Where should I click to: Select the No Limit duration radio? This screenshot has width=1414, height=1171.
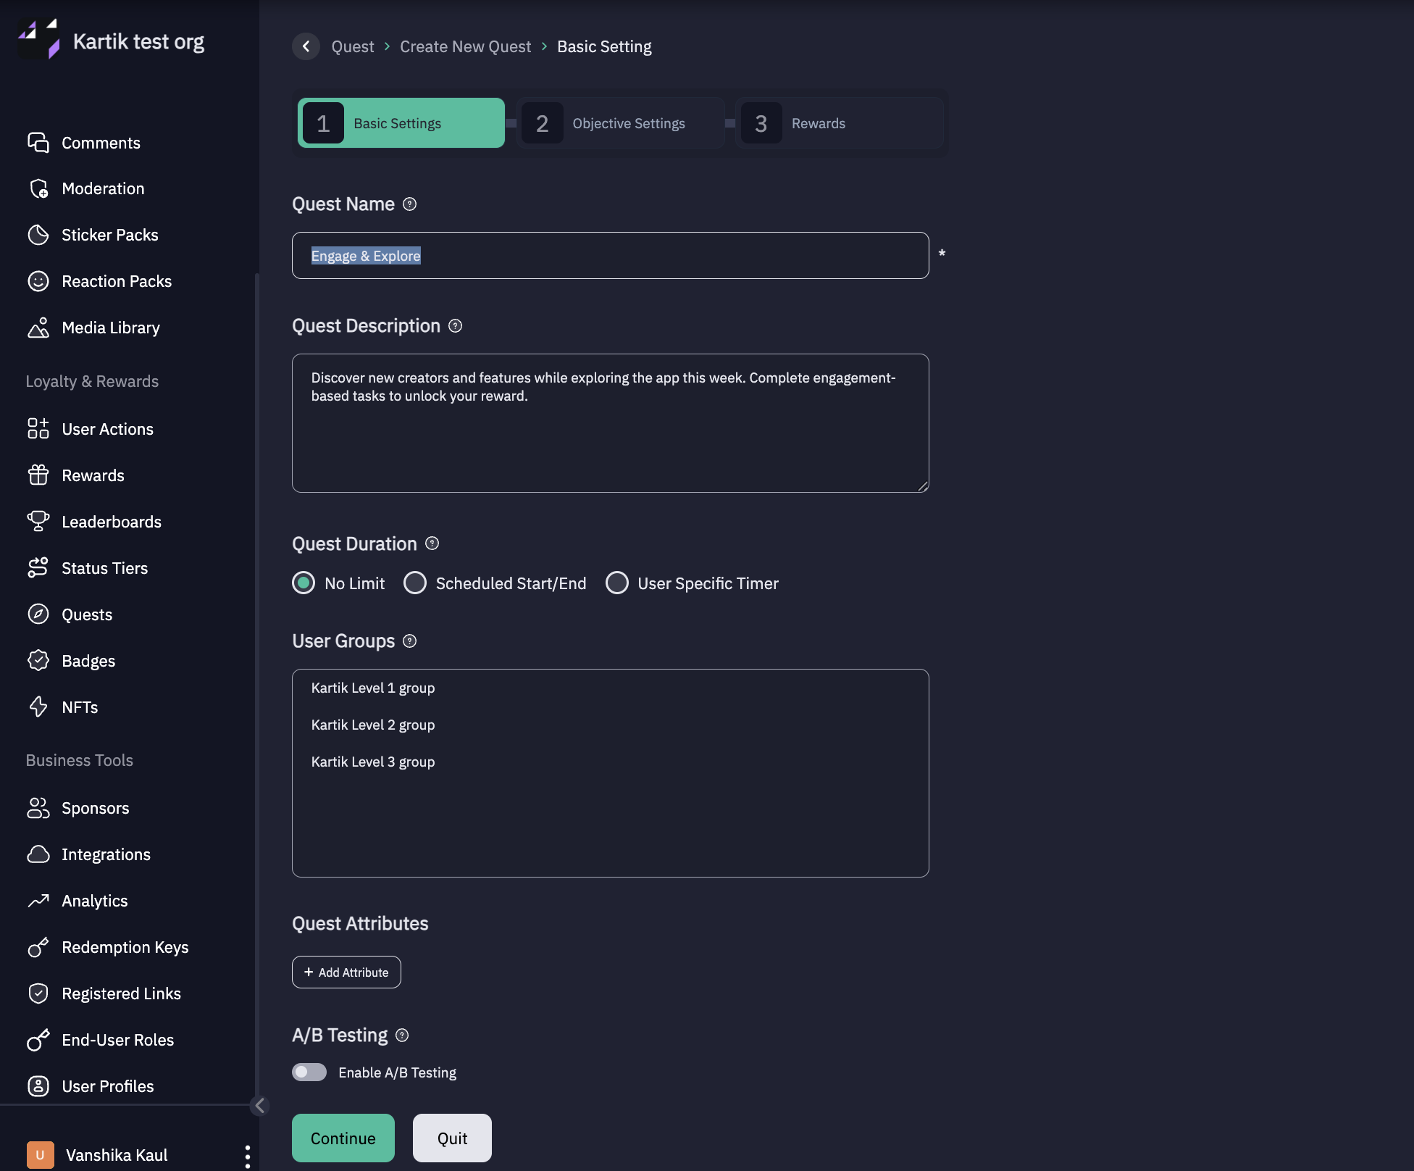304,583
